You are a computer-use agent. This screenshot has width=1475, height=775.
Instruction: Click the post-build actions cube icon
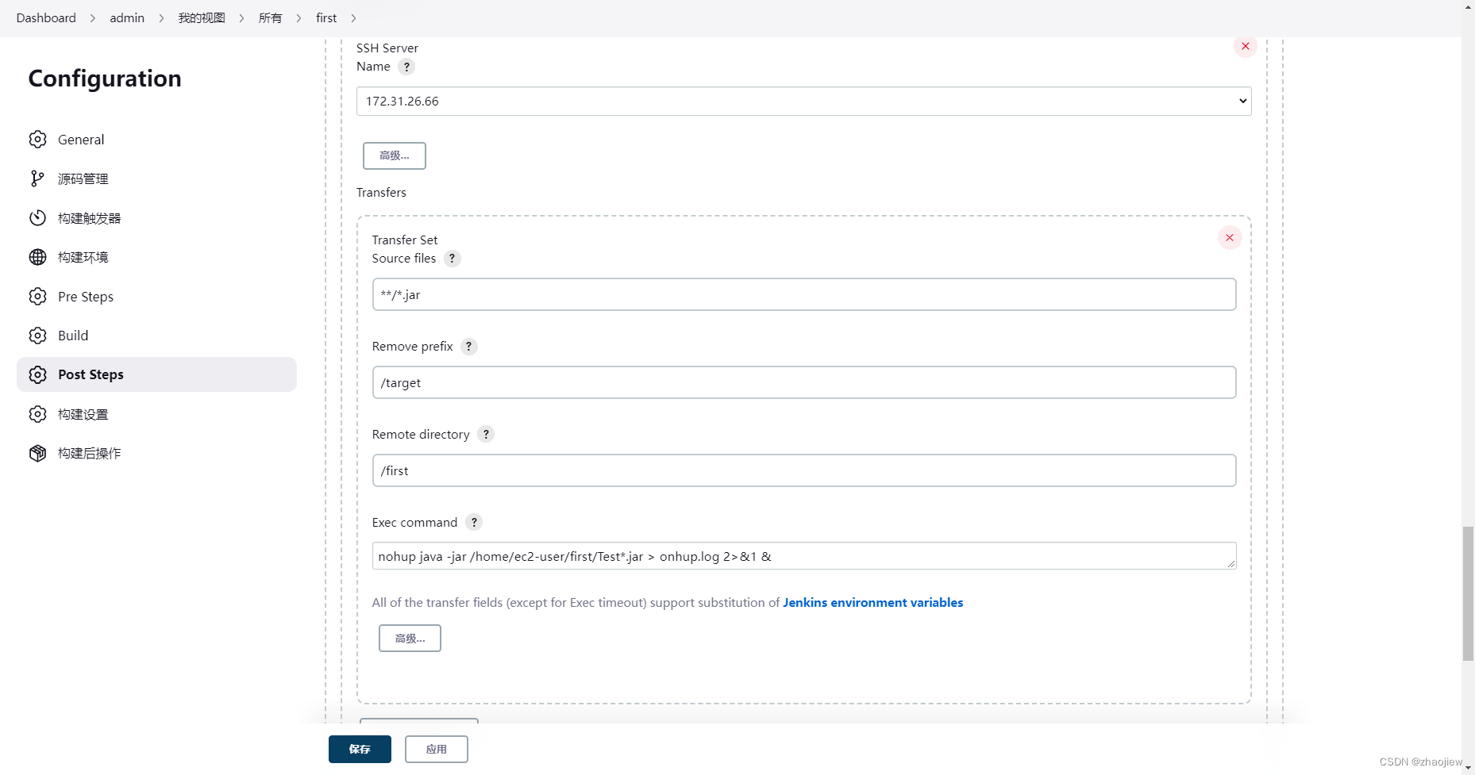pyautogui.click(x=37, y=453)
